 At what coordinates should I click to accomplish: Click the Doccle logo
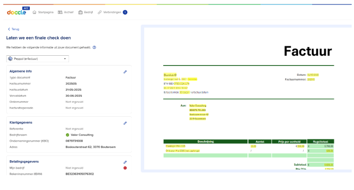point(17,12)
